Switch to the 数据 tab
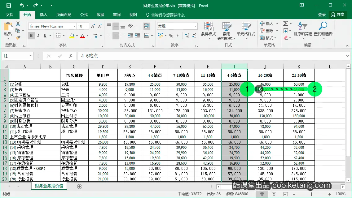 tap(100, 15)
